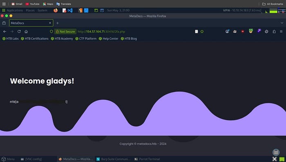
Task: Open the HTB Certifications bookmark
Action: tap(35, 39)
